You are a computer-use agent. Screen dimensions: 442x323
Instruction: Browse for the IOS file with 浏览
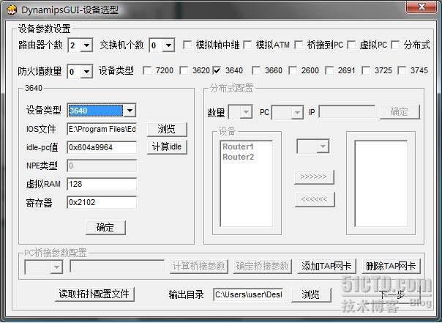(x=167, y=129)
